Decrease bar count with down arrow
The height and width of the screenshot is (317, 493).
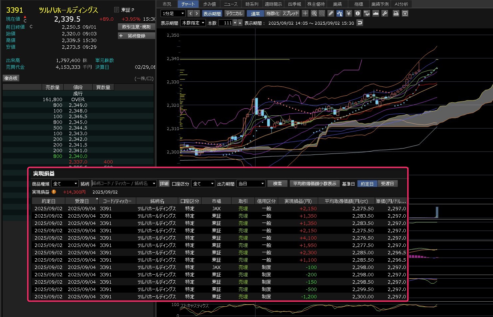pos(235,23)
